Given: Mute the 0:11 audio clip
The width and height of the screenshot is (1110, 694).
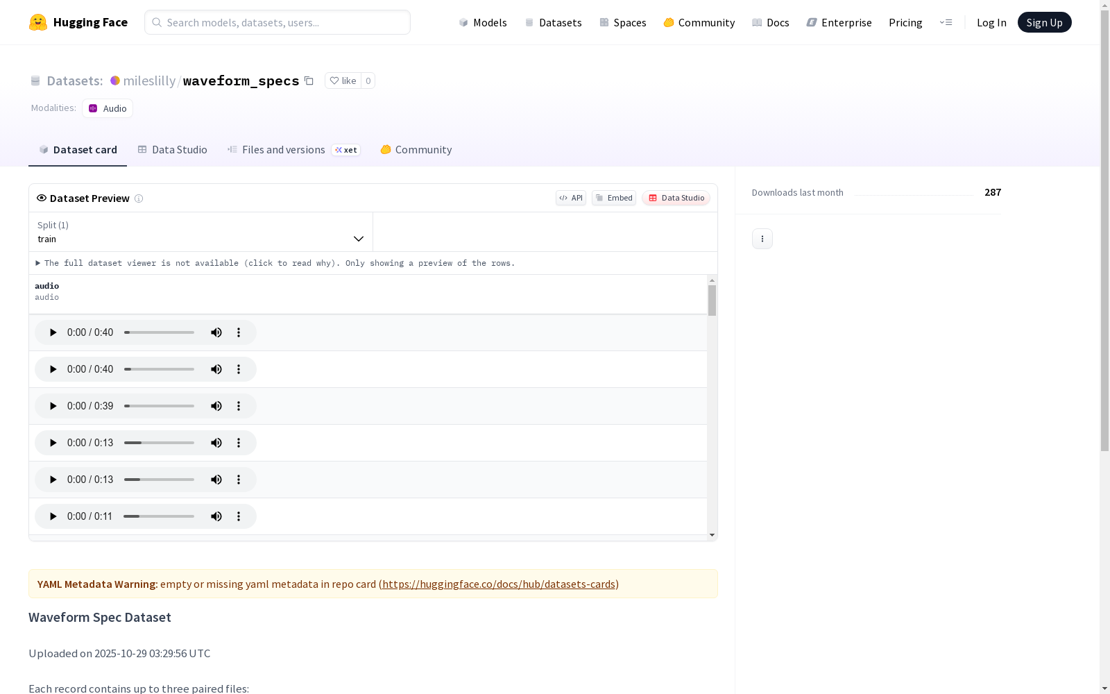Looking at the screenshot, I should pyautogui.click(x=216, y=516).
